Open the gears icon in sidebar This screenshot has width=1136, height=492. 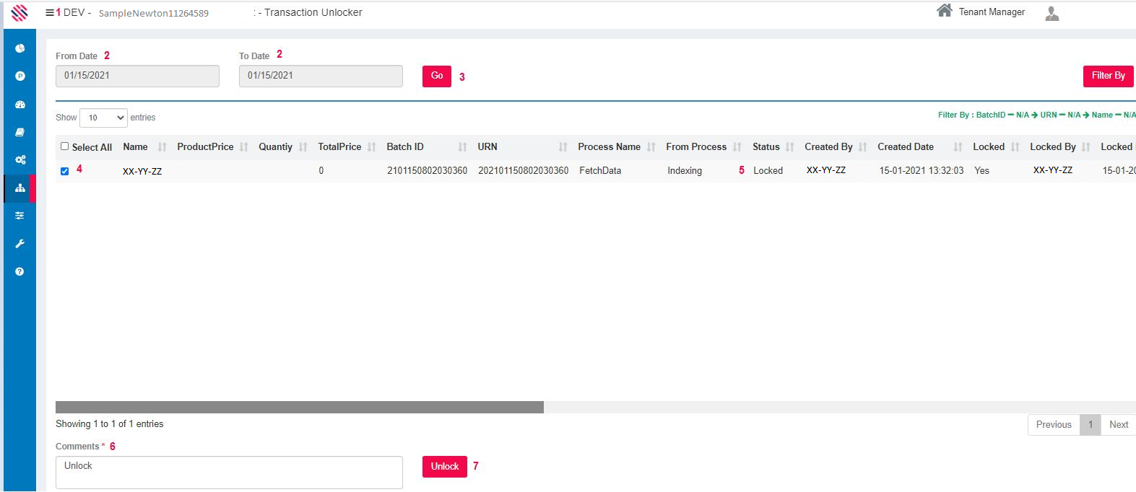point(20,160)
